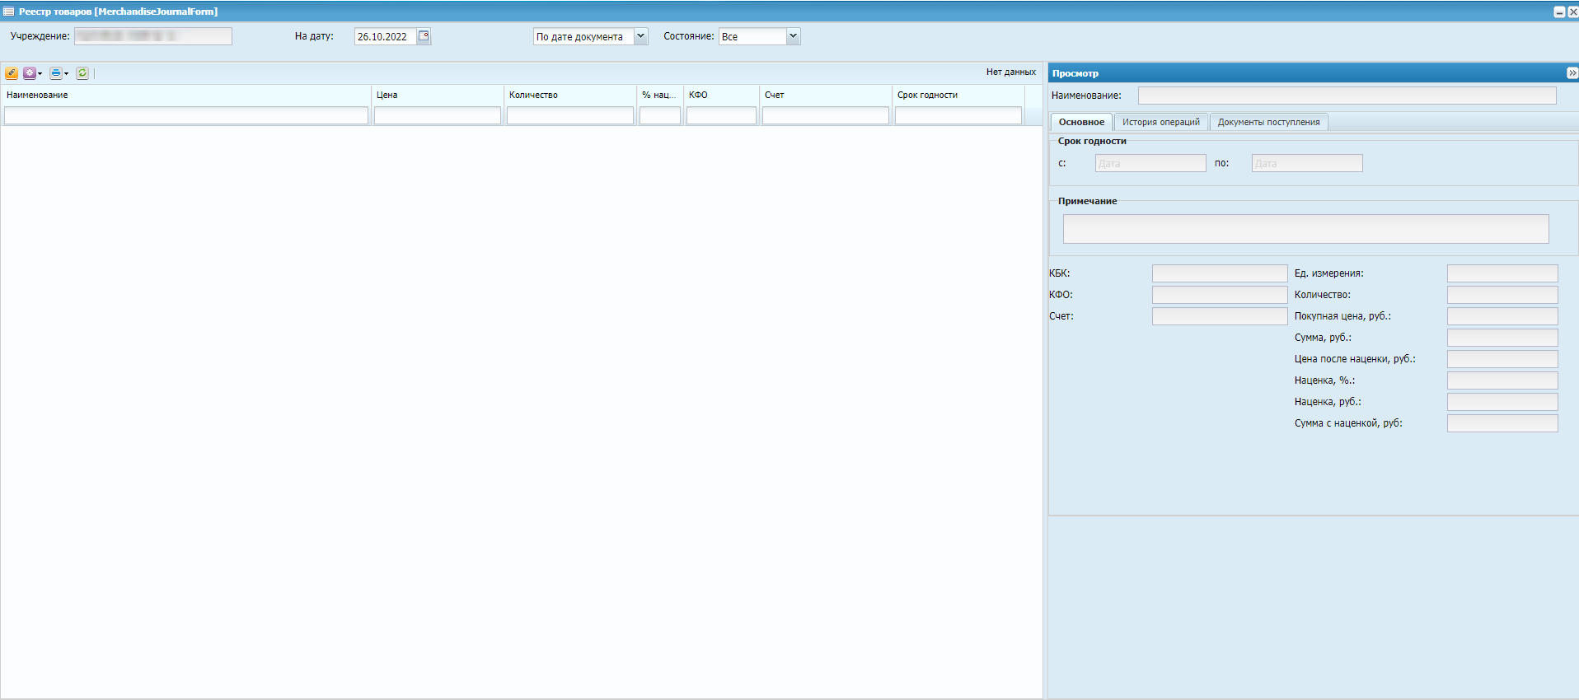
Task: Click the green refresh icon
Action: (x=82, y=73)
